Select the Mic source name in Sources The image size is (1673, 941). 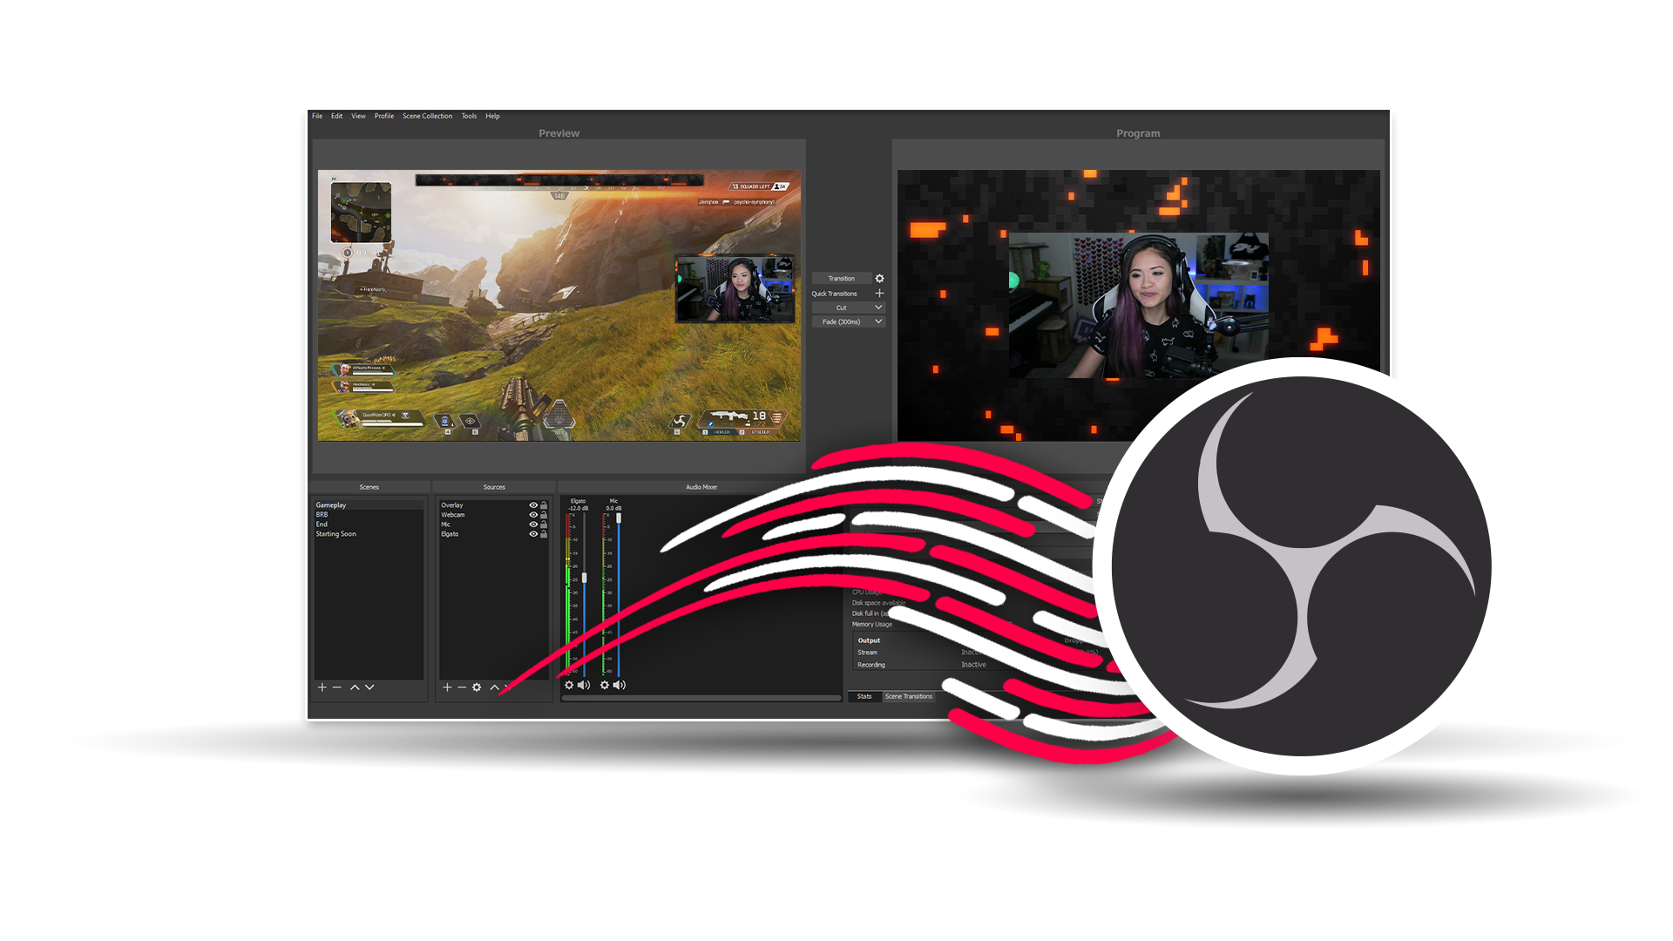pos(446,525)
